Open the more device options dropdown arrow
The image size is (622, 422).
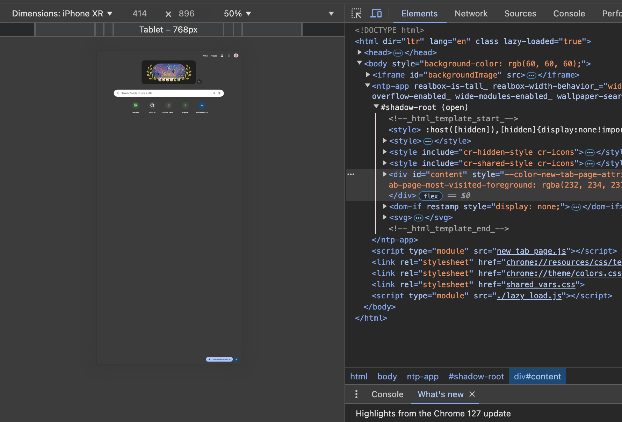pos(331,14)
